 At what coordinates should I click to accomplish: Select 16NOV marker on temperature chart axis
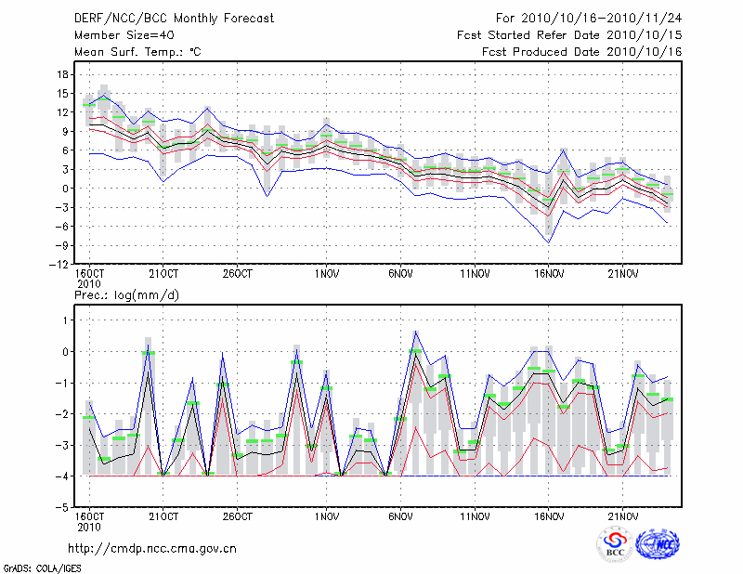(x=548, y=274)
